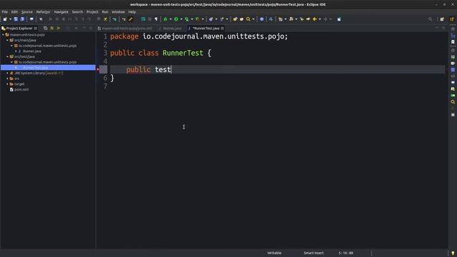Click the search icon in right sidebar
Screen dimensions: 457x257
(x=453, y=102)
